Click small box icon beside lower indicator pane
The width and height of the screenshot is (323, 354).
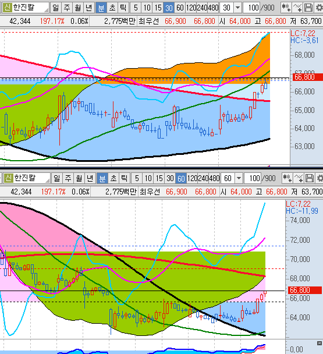(x=320, y=343)
